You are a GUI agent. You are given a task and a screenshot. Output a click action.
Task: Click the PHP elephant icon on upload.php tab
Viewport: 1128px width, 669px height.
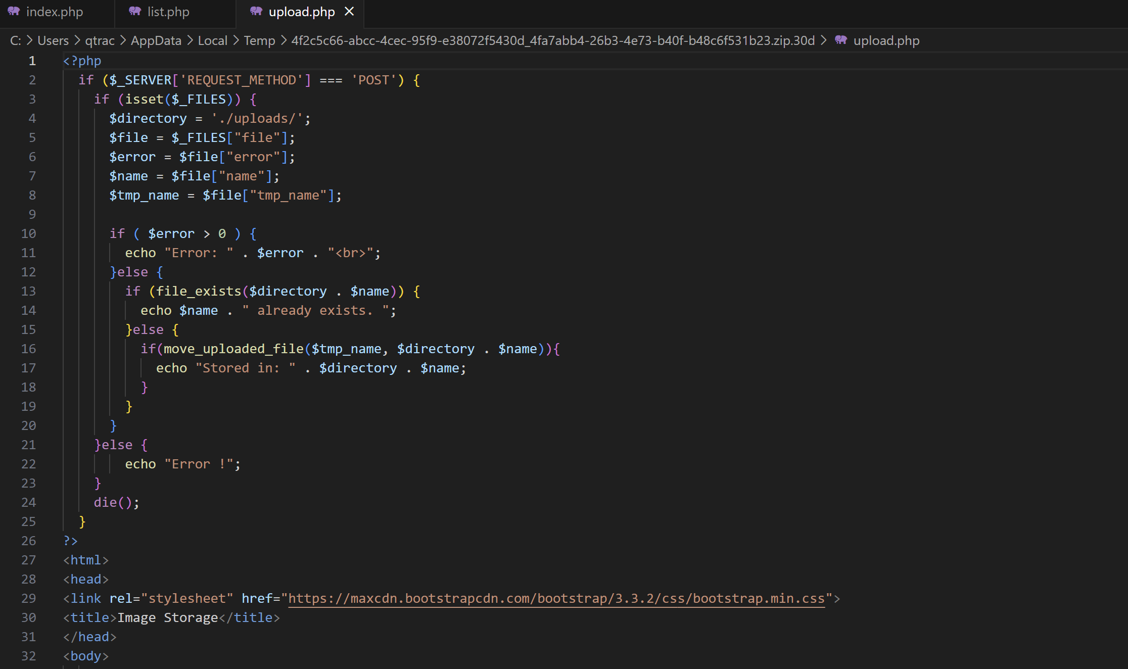click(256, 11)
